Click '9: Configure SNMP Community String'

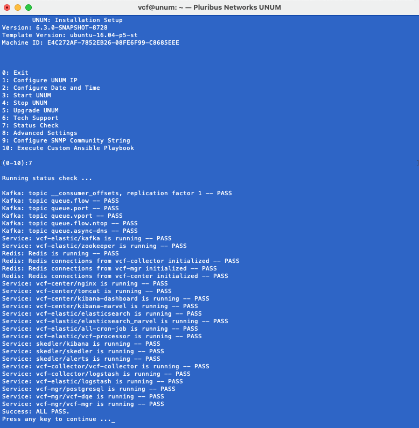[x=66, y=140]
